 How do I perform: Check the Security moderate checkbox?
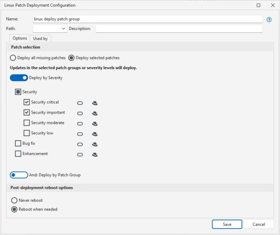(27, 123)
